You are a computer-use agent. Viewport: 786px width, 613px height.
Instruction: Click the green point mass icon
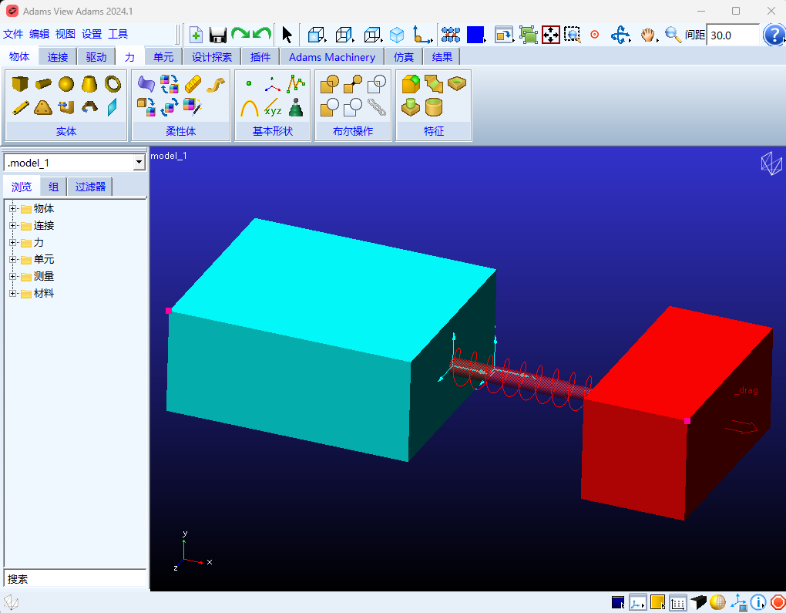coord(296,107)
